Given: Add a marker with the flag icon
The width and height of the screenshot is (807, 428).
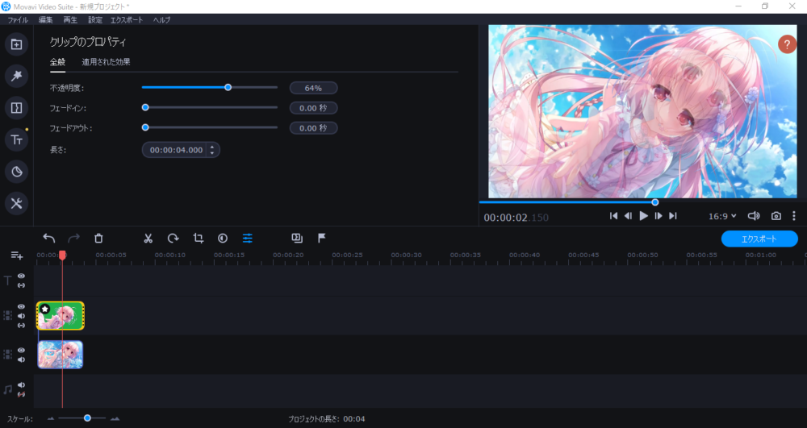Looking at the screenshot, I should [322, 238].
